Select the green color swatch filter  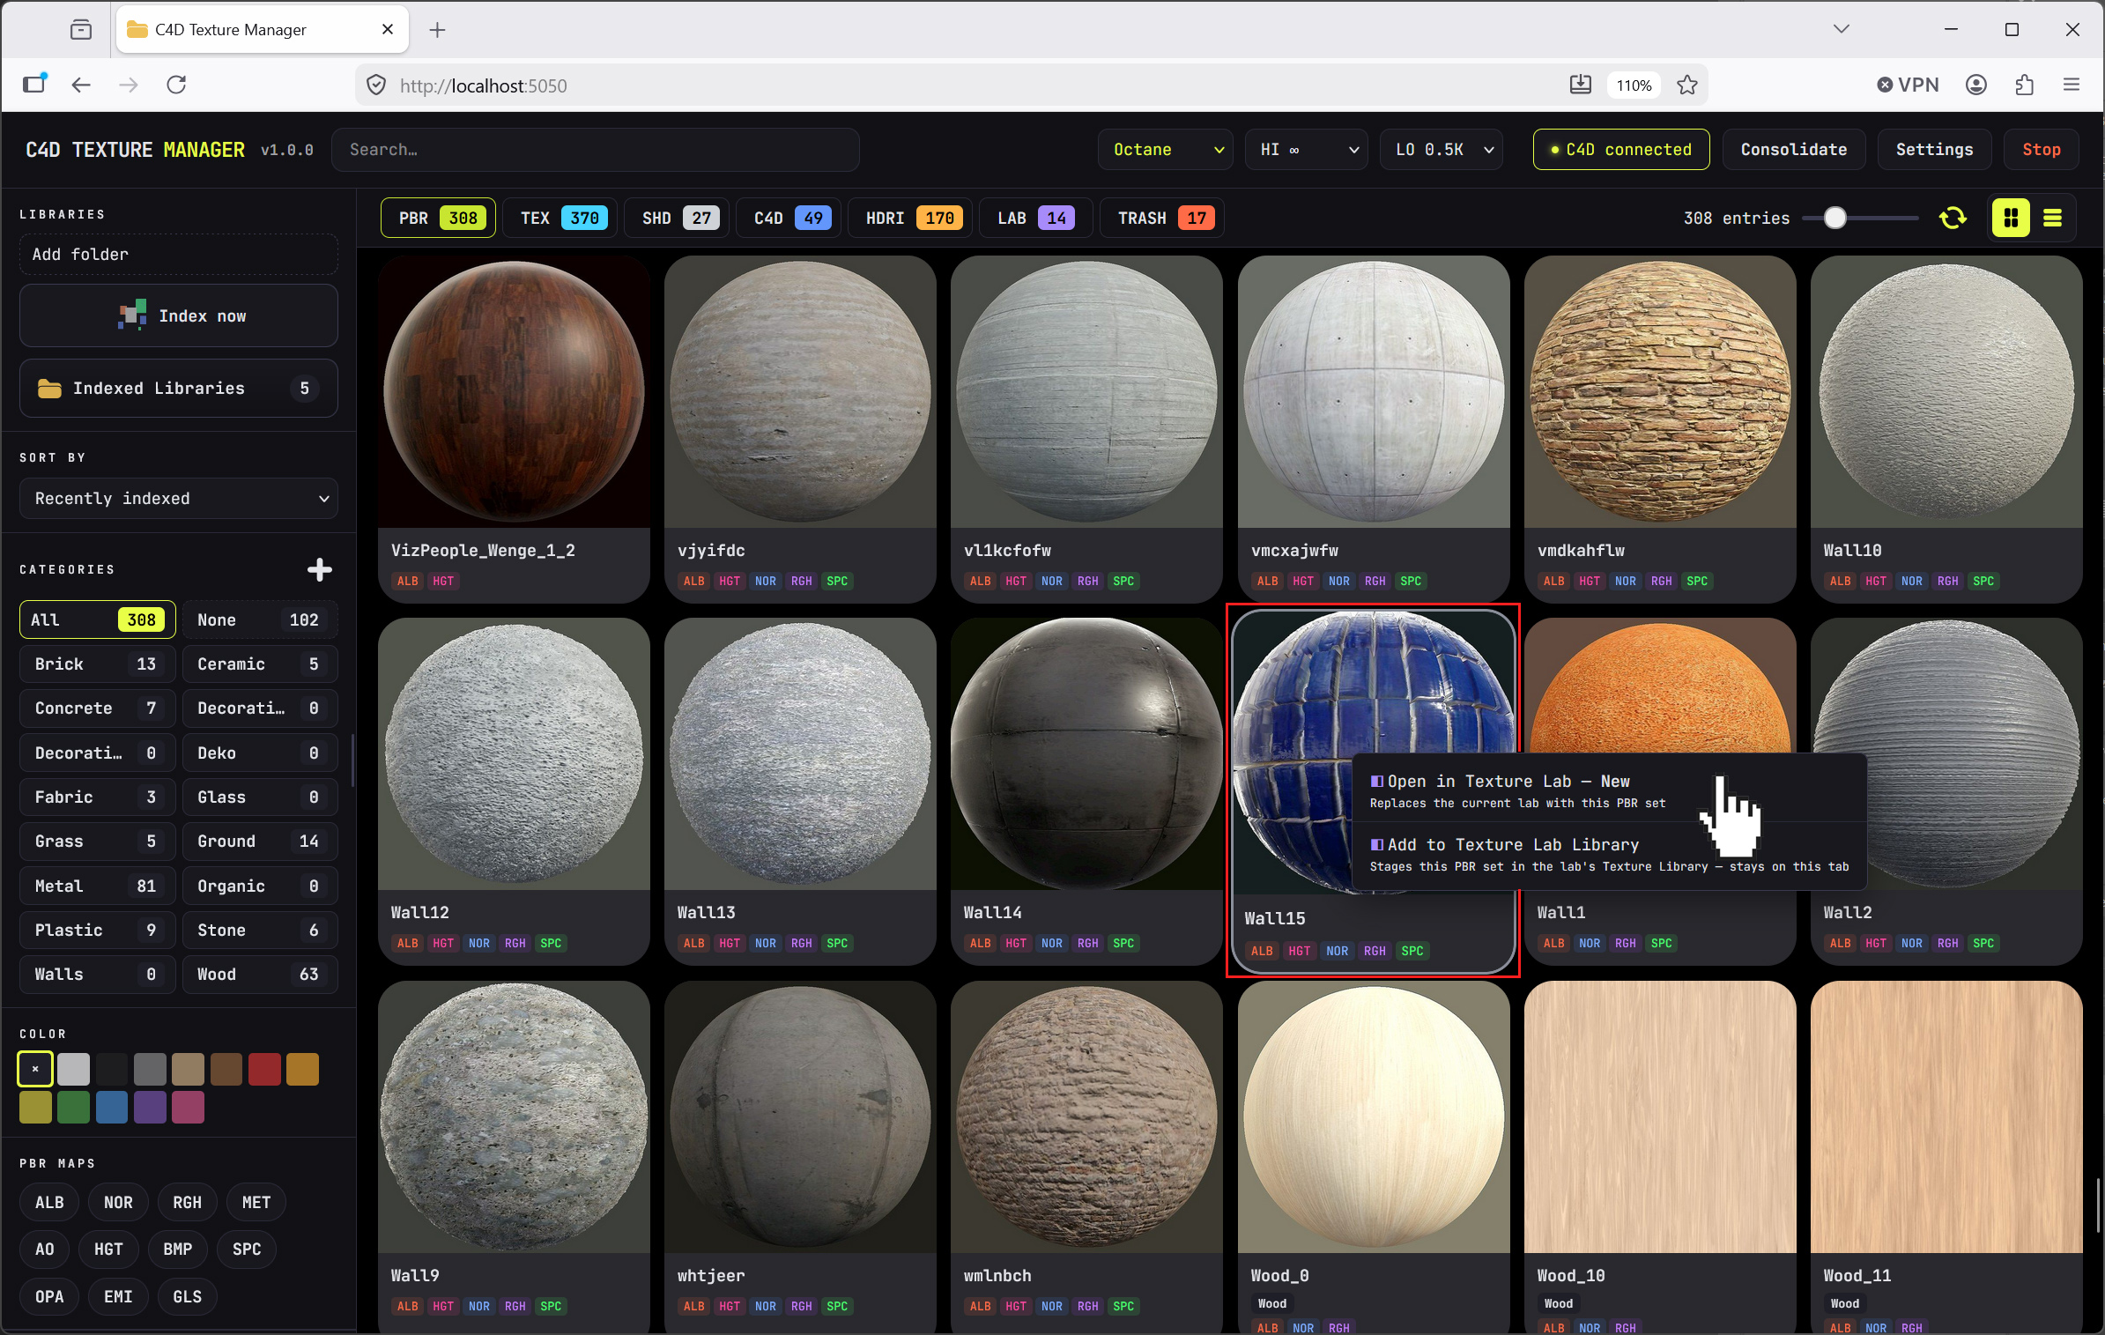click(74, 1107)
